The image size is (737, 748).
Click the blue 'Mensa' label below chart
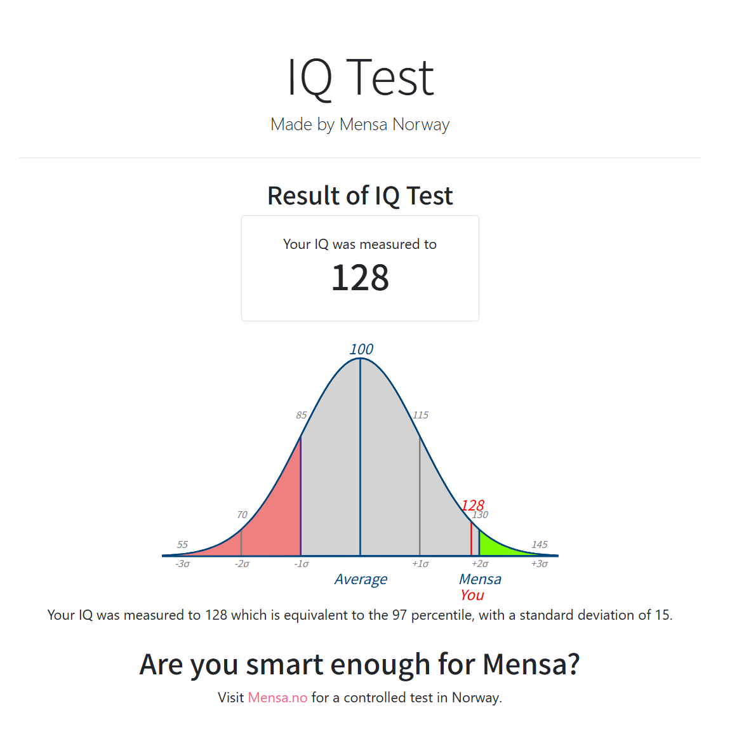point(480,579)
